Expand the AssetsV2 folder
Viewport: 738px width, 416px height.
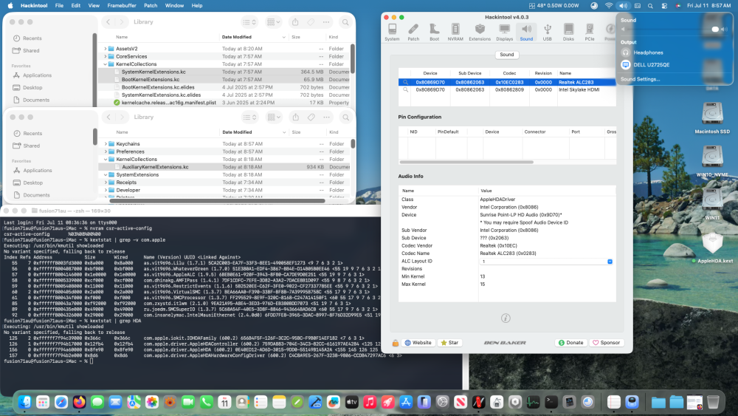105,49
